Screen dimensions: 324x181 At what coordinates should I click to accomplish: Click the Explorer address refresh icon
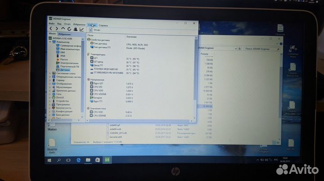click(240, 49)
